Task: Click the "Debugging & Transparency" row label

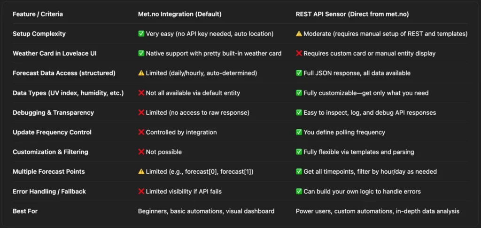Action: 53,112
